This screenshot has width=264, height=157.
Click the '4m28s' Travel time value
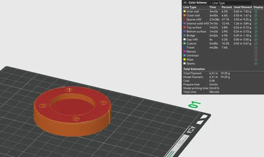(214, 47)
